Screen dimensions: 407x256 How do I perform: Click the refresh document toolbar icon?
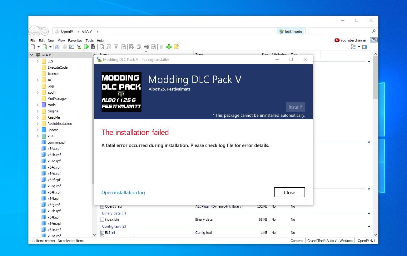(153, 47)
